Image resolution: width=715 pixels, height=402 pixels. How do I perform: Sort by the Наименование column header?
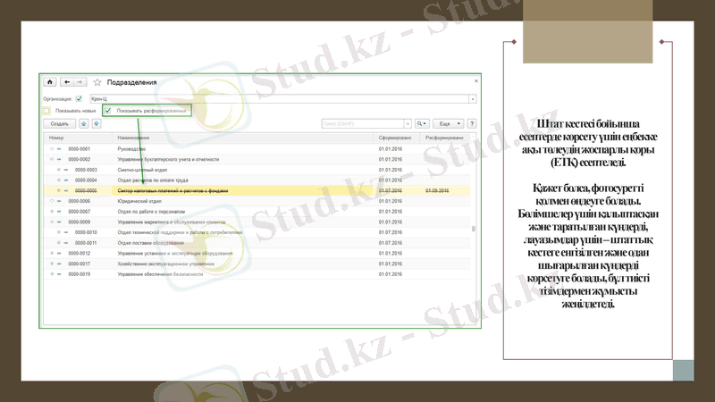click(134, 138)
